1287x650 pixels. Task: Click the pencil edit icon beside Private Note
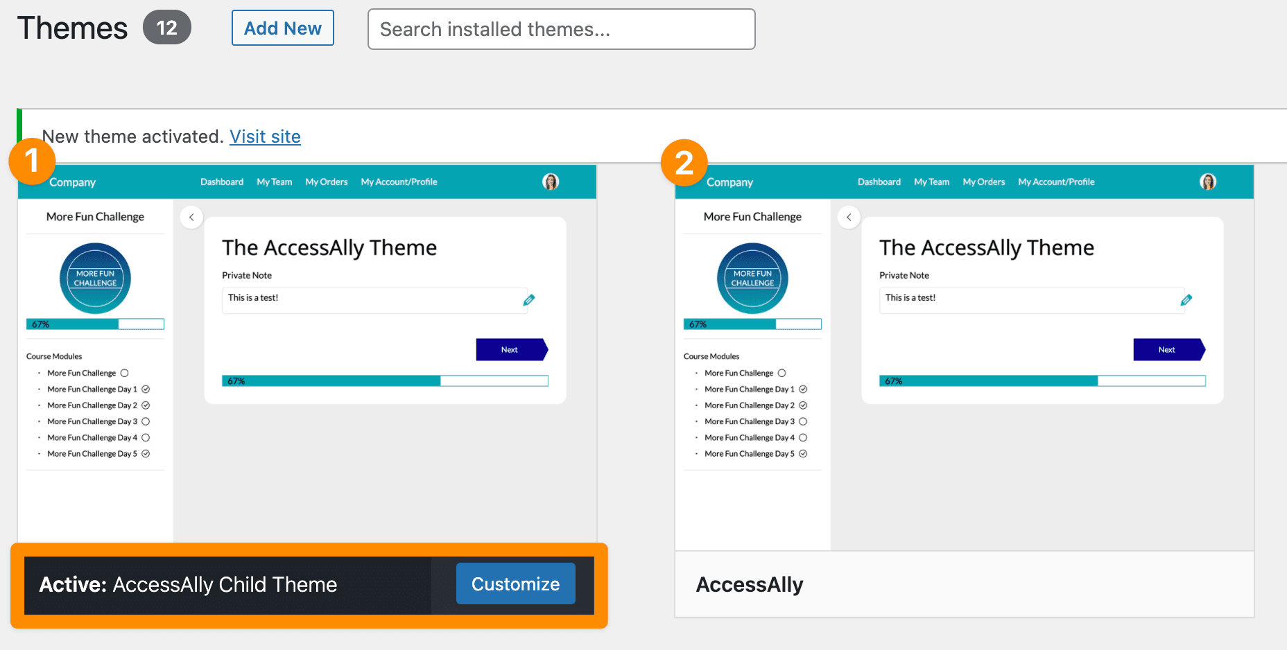(x=529, y=299)
